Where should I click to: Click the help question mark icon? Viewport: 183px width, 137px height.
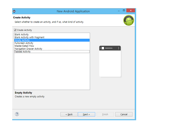17,114
